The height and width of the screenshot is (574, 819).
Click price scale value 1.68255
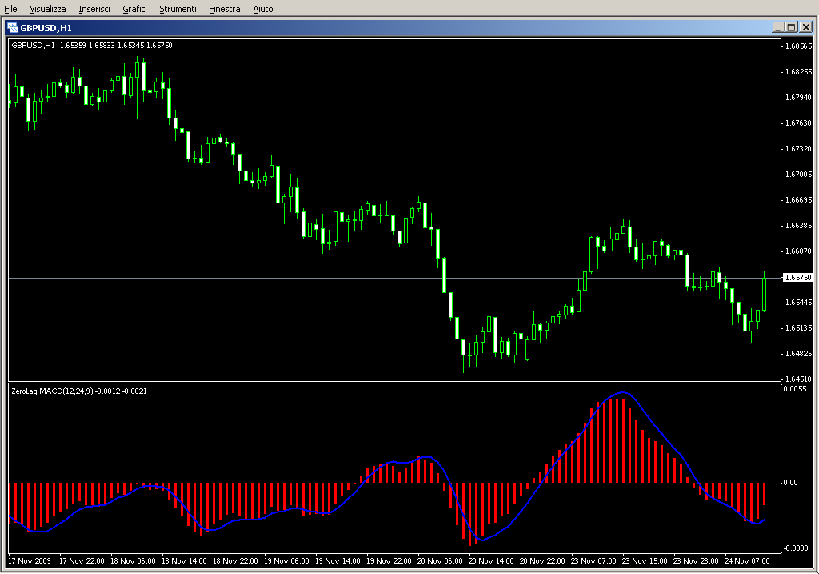[x=799, y=71]
